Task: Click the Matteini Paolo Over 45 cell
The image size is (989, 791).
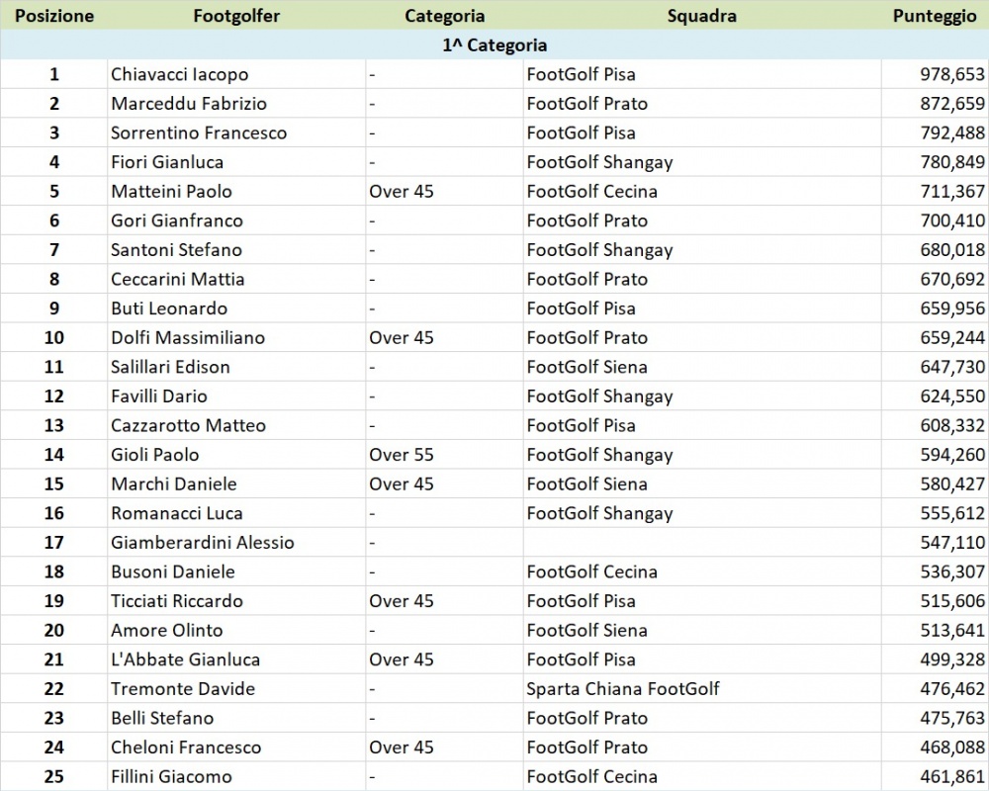Action: pyautogui.click(x=445, y=191)
